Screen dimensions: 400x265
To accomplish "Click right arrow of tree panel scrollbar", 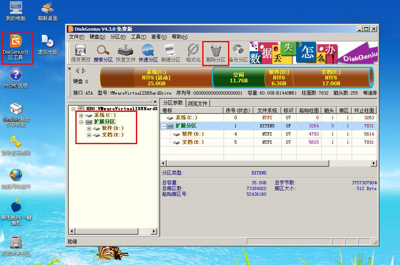I will [154, 231].
